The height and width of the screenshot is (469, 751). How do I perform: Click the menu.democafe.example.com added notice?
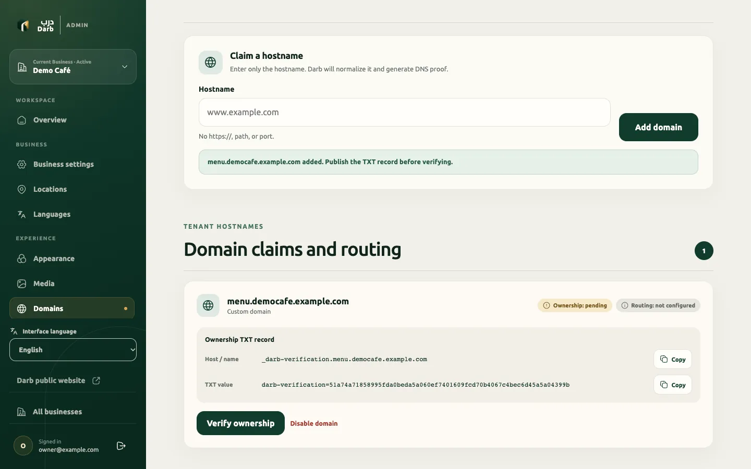tap(449, 162)
